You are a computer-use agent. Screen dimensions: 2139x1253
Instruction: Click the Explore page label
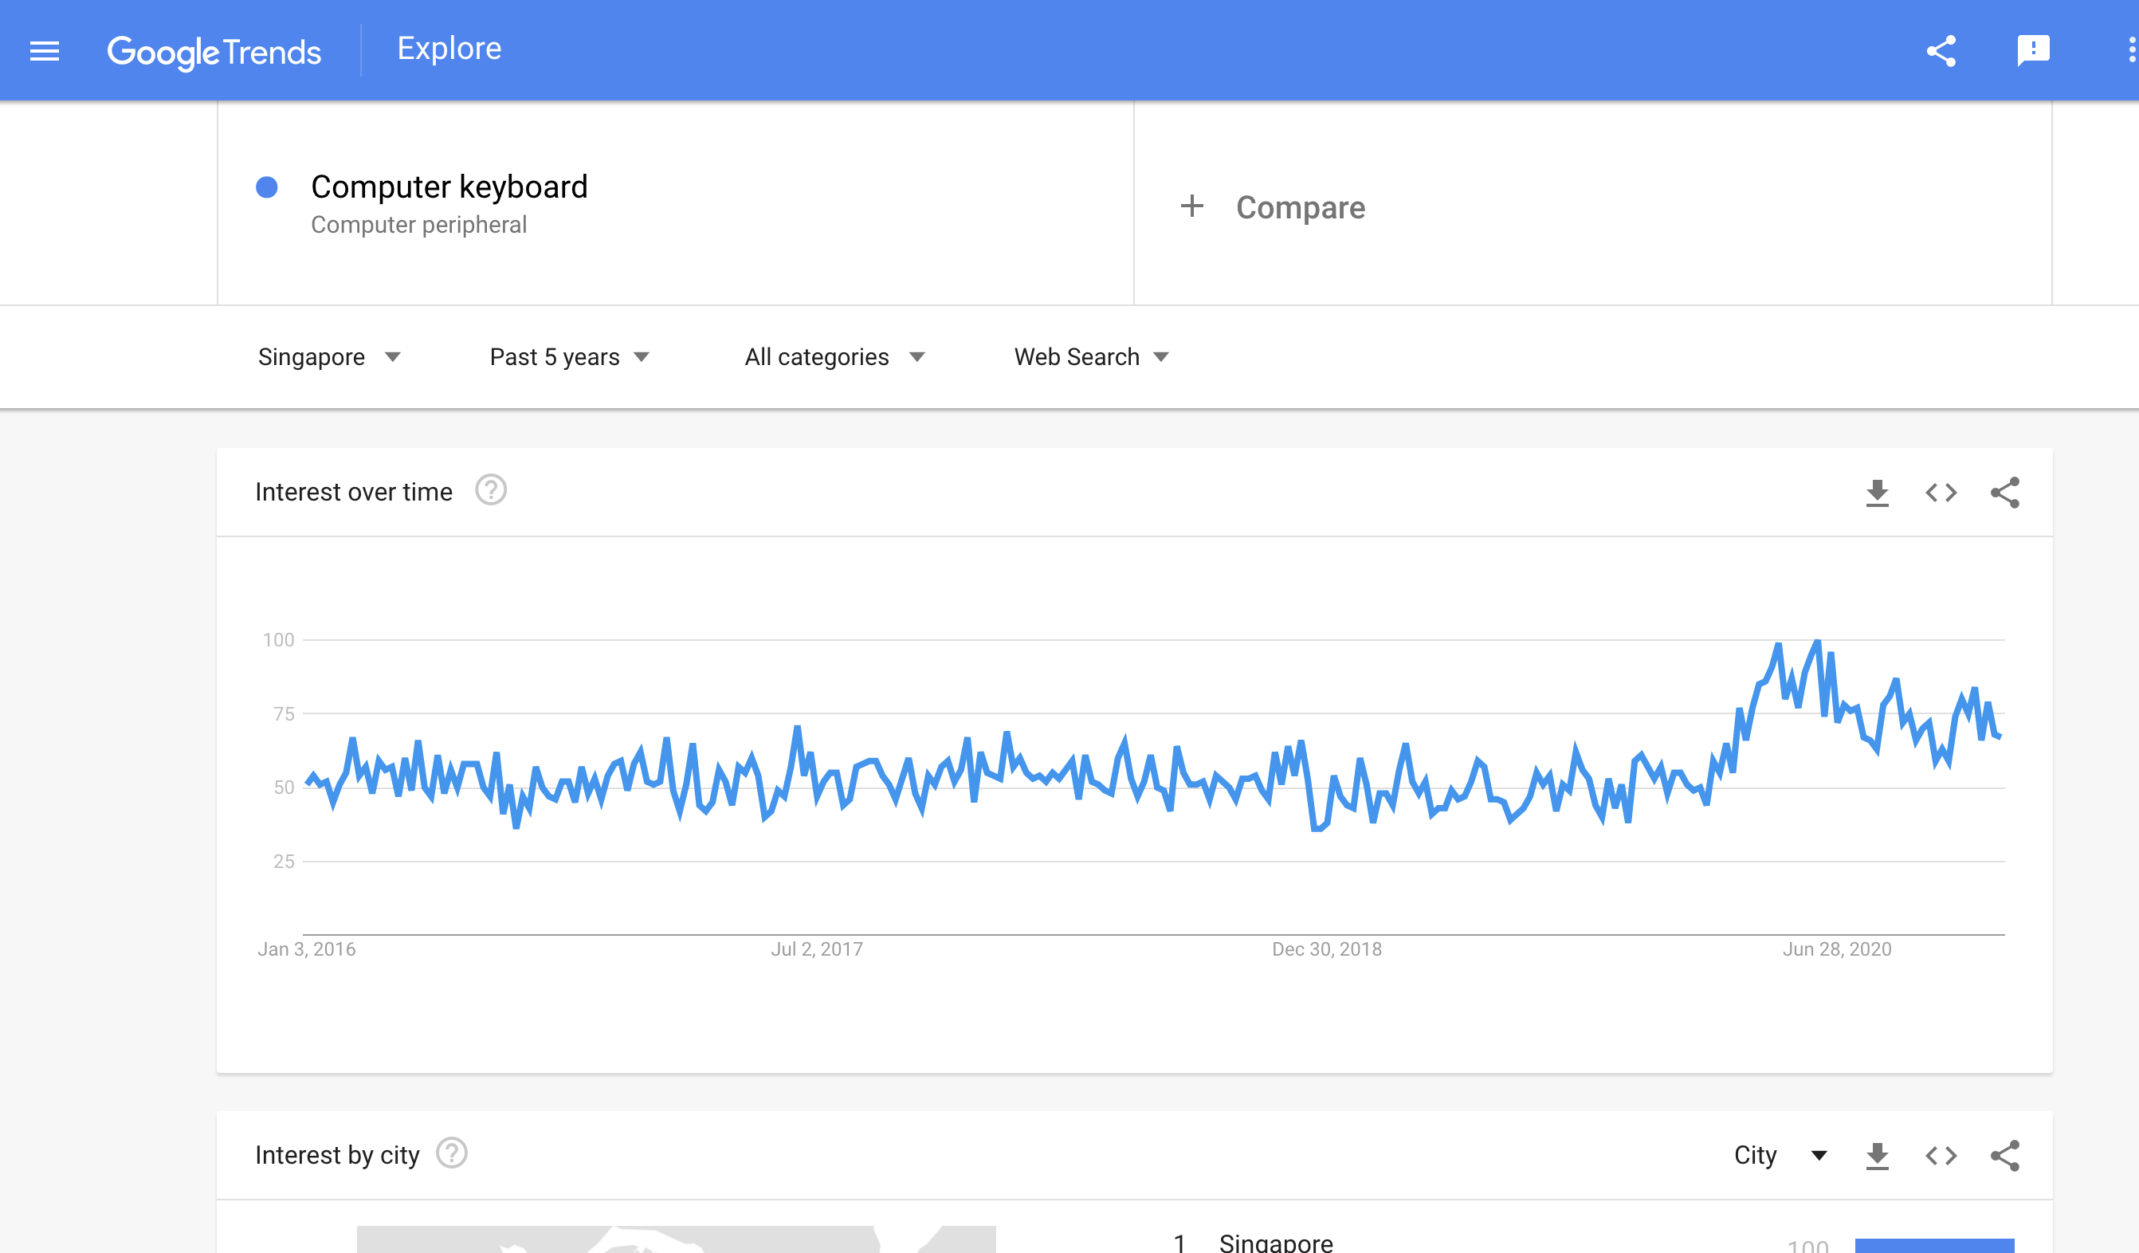pyautogui.click(x=449, y=49)
